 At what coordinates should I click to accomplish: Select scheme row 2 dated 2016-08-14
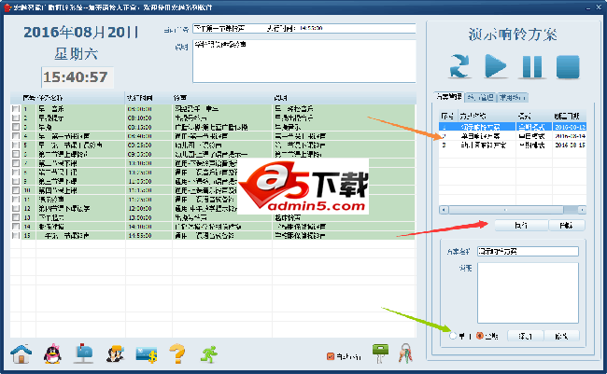tap(513, 136)
